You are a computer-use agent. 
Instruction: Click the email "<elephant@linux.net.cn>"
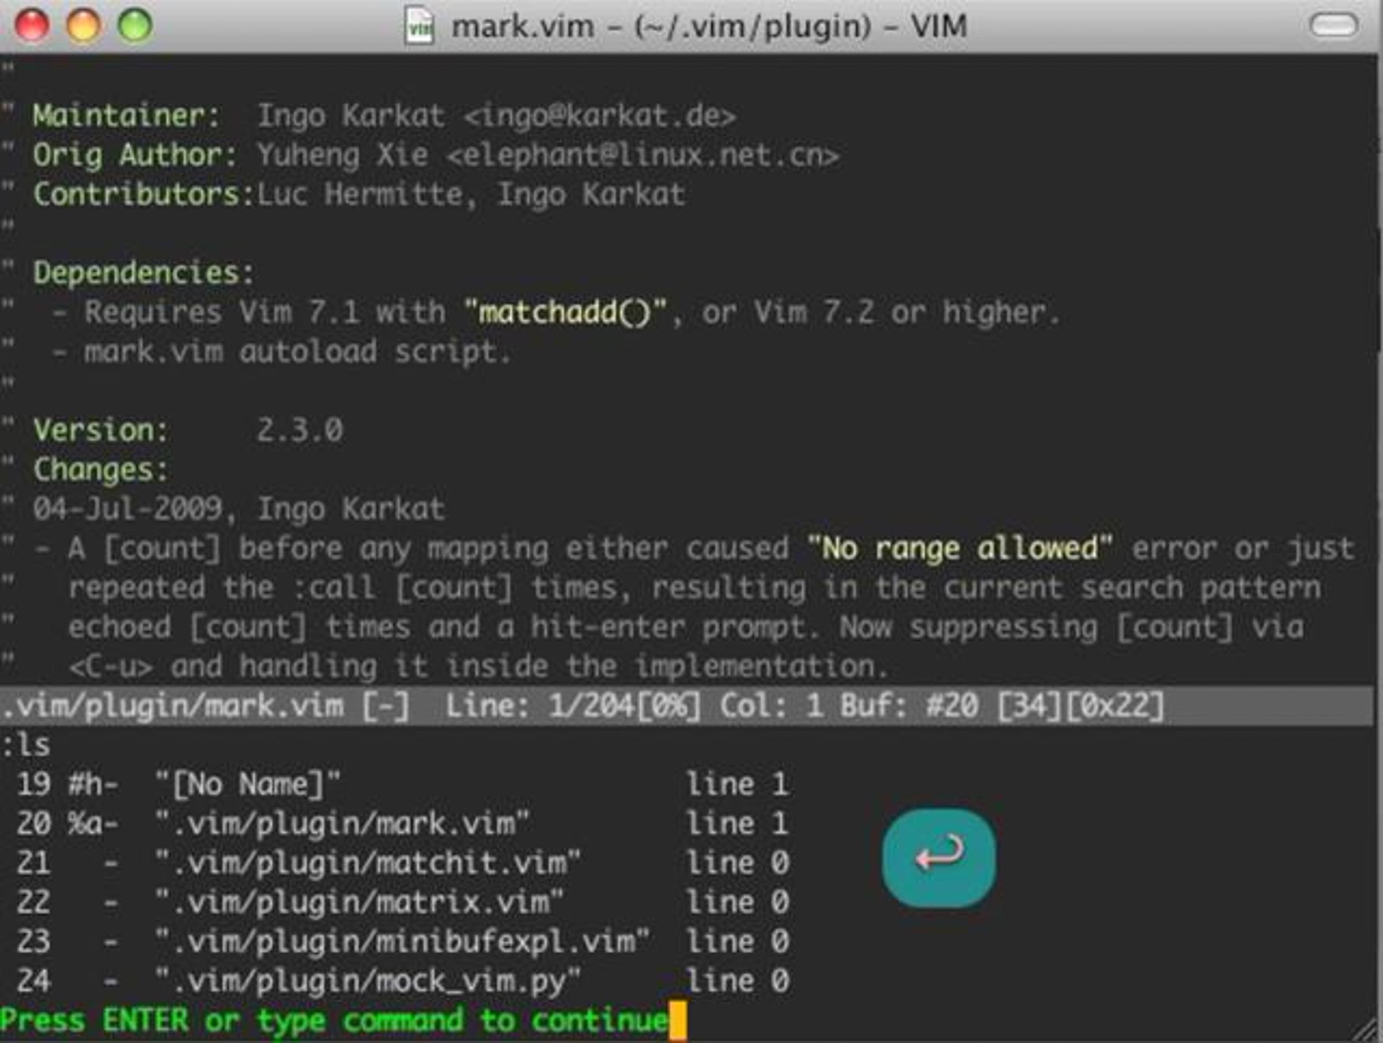(x=643, y=155)
